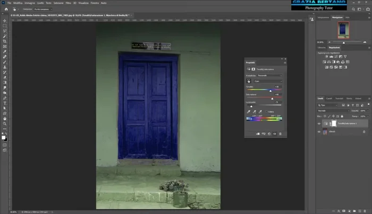Select the Crop tool

[x=4, y=41]
